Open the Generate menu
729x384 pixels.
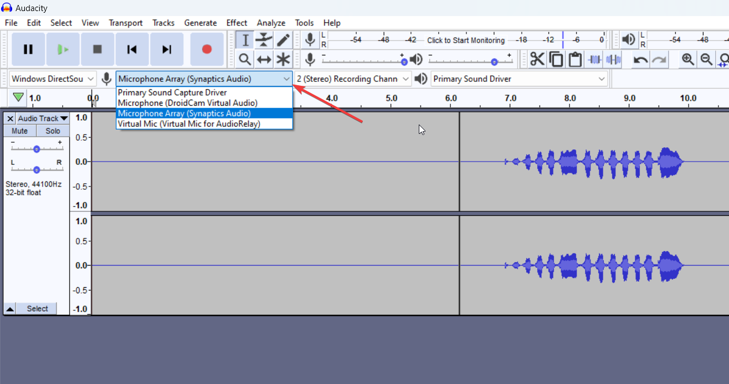point(201,23)
